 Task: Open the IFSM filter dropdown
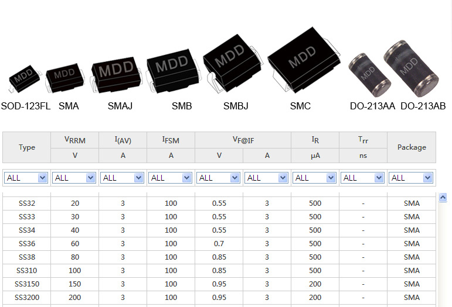(x=171, y=178)
